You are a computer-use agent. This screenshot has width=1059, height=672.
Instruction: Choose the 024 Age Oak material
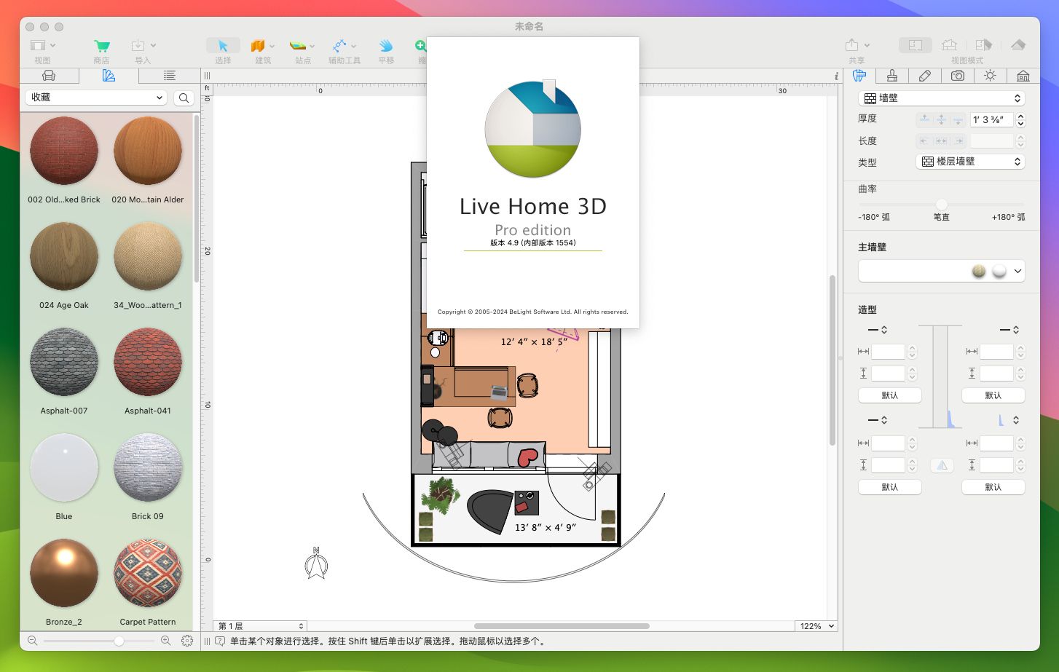pyautogui.click(x=64, y=256)
